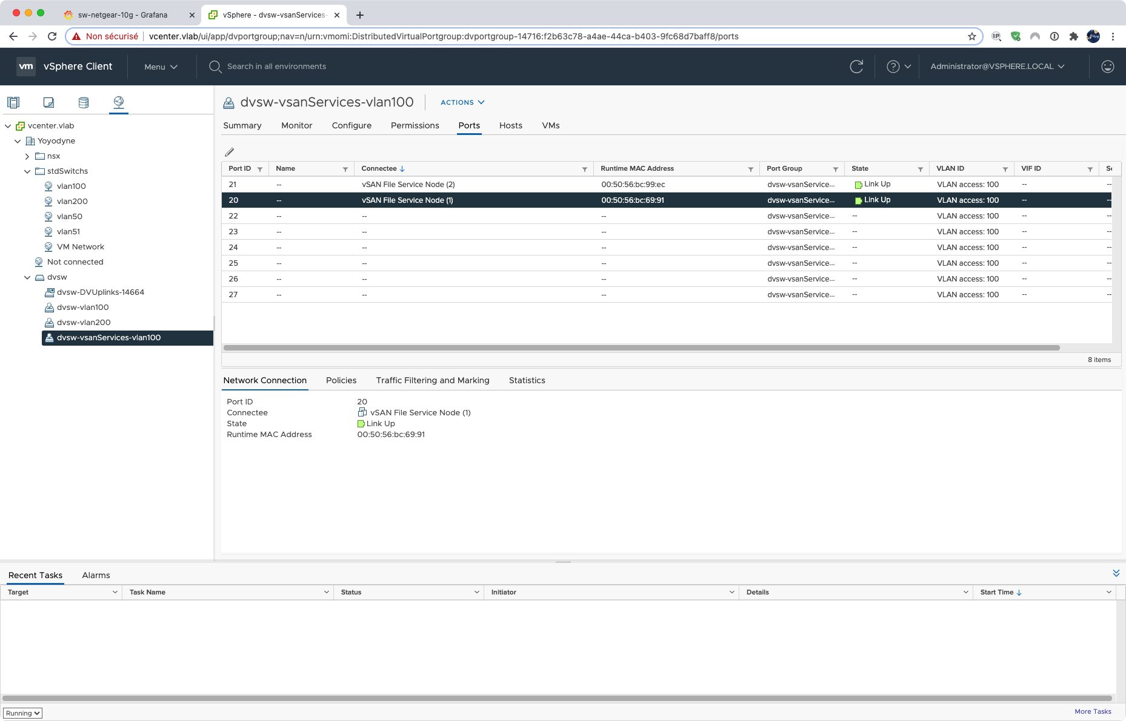
Task: Open Hosts and Clusters inventory view icon
Action: 13,102
